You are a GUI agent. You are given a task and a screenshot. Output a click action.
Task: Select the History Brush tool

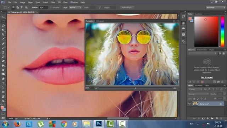(3, 57)
